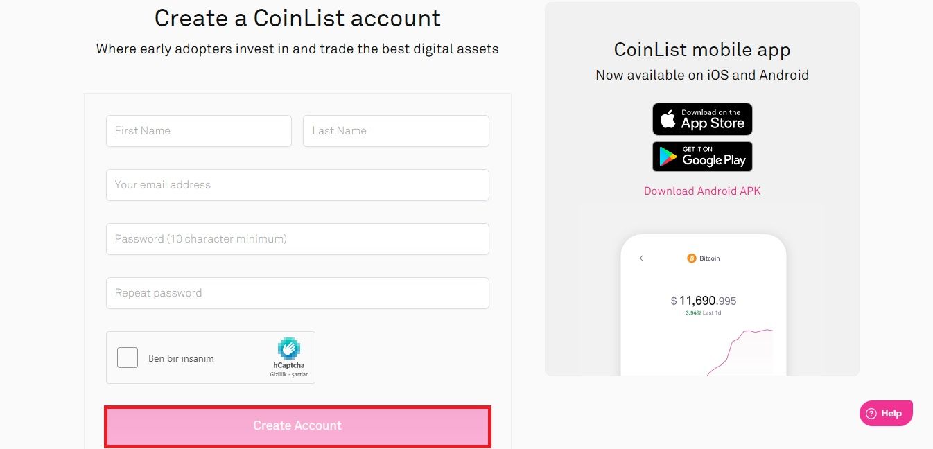933x449 pixels.
Task: Click the back chevron in phone preview
Action: [641, 258]
